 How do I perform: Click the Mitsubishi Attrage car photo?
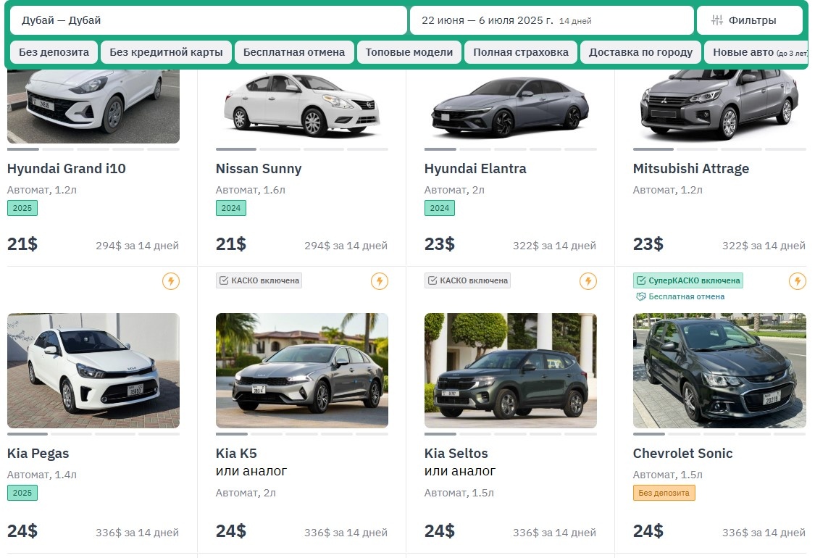tap(719, 105)
